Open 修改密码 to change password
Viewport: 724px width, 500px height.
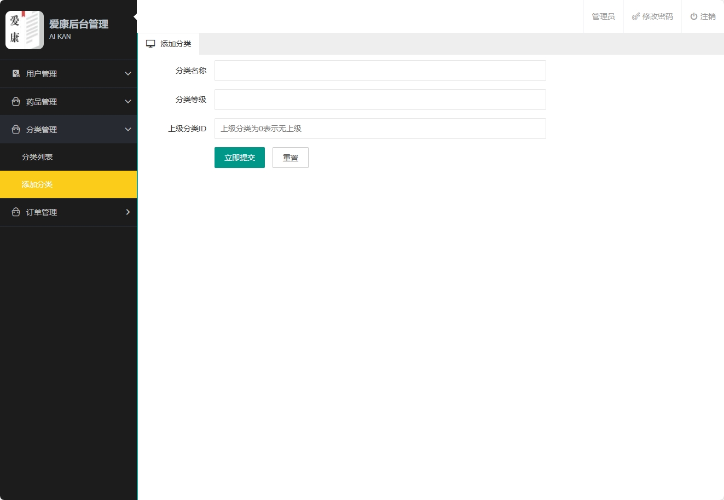(657, 16)
